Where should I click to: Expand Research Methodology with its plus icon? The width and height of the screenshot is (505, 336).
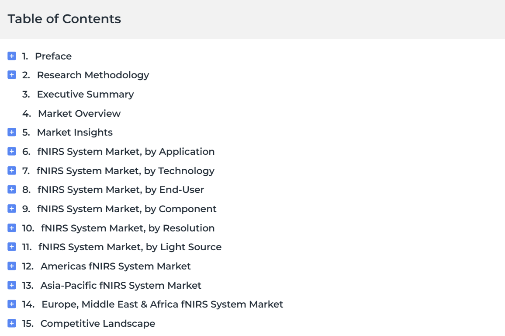click(12, 75)
